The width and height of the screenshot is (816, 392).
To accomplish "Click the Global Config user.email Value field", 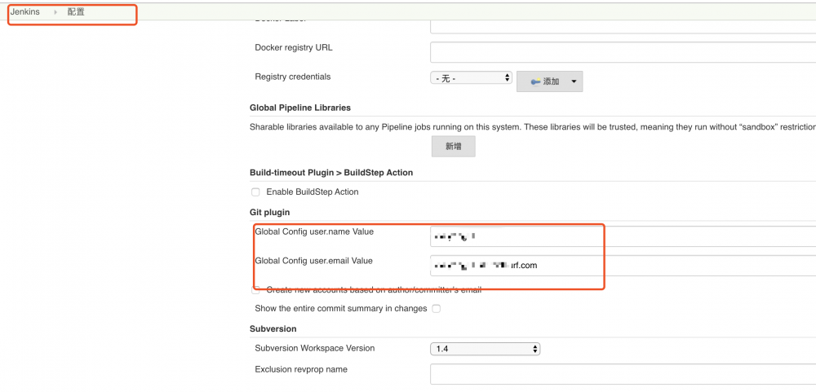I will [x=622, y=266].
